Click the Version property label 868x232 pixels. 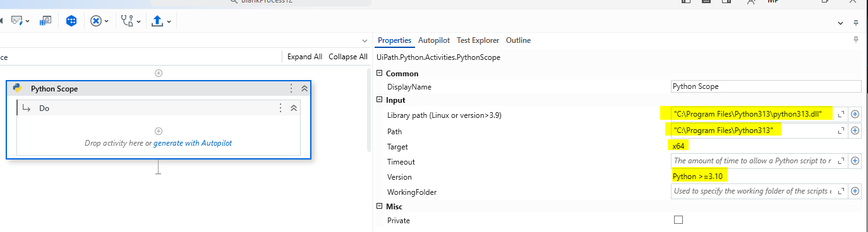click(399, 177)
